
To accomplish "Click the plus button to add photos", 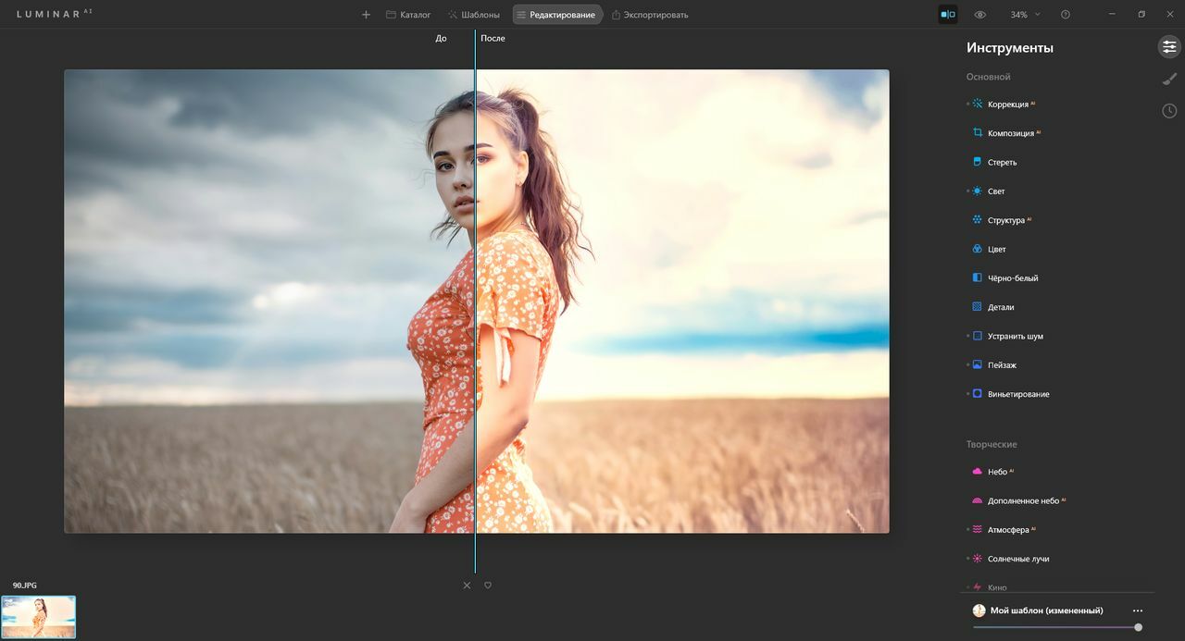I will (x=366, y=15).
